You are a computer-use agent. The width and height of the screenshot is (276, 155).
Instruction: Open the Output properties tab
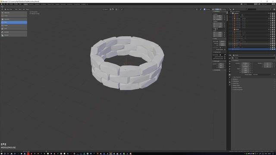230,64
